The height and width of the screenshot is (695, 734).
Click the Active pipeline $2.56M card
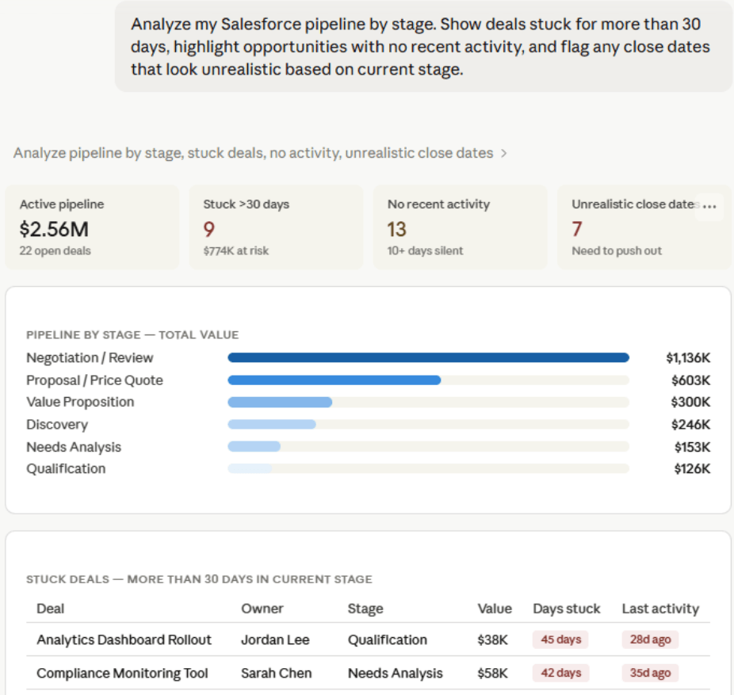92,227
